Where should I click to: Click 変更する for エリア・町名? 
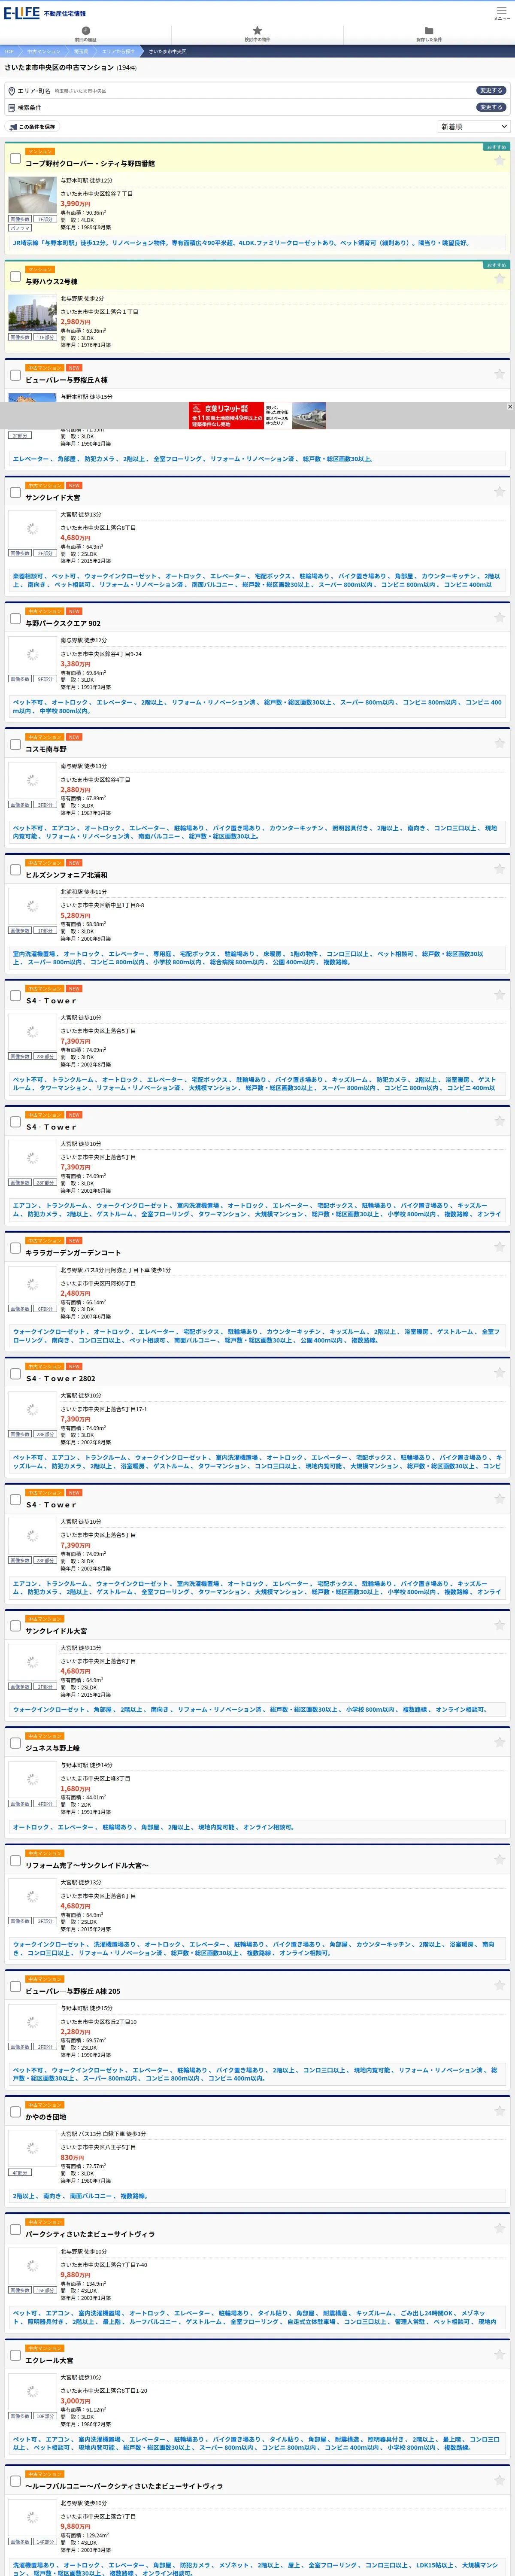pos(490,90)
